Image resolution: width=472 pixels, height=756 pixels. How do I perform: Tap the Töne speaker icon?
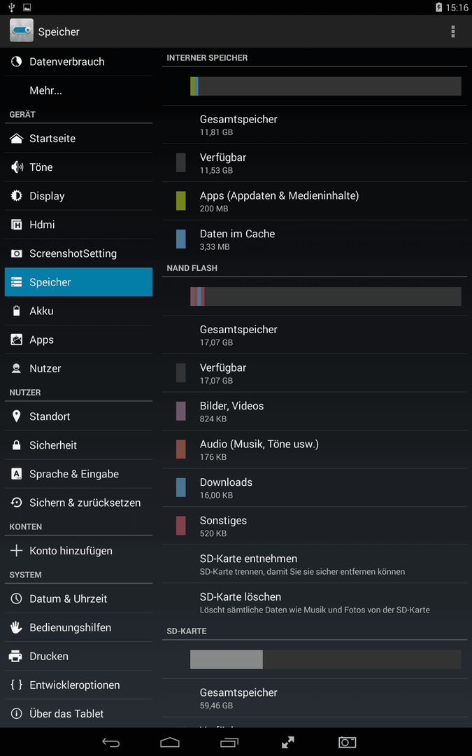pos(16,167)
